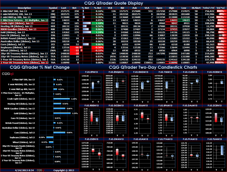Click the Gold 1.24% bar in % Net chart

click(62, 113)
